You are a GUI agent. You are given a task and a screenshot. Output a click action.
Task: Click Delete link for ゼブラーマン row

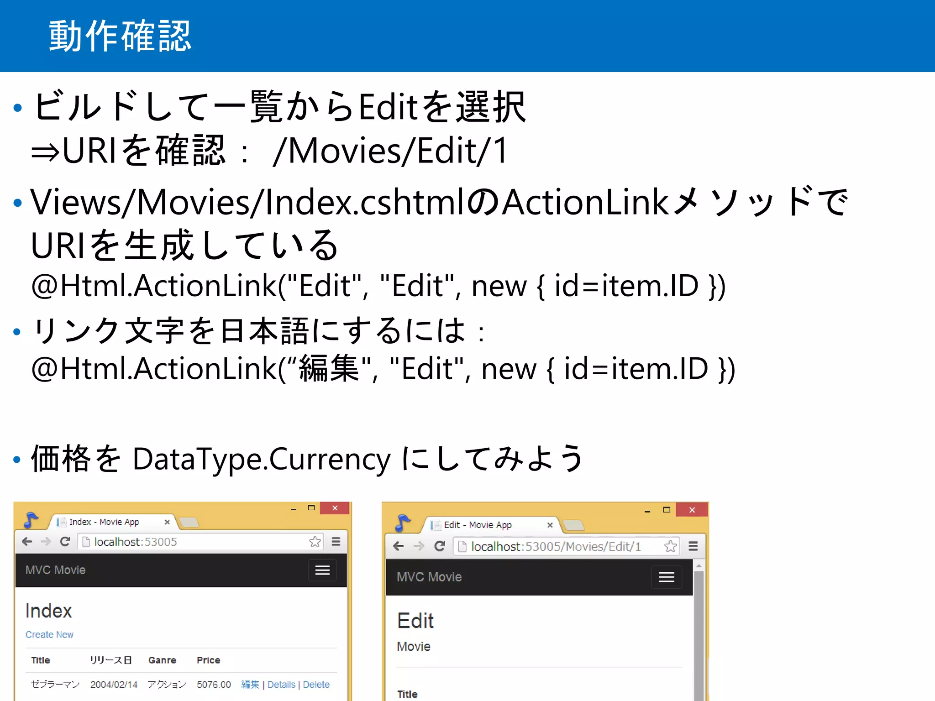point(316,685)
